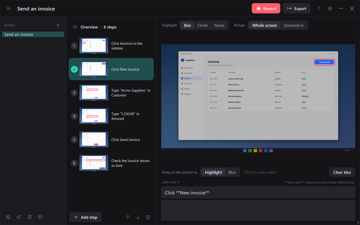360x225 pixels.
Task: Move the step down with arrow
Action: [138, 217]
